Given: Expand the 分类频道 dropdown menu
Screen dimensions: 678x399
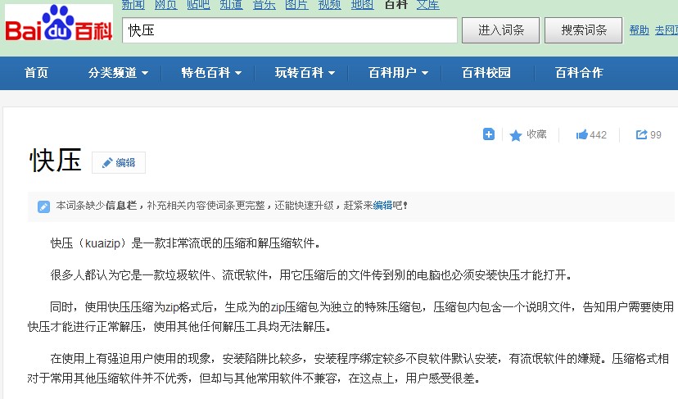Looking at the screenshot, I should tap(118, 73).
